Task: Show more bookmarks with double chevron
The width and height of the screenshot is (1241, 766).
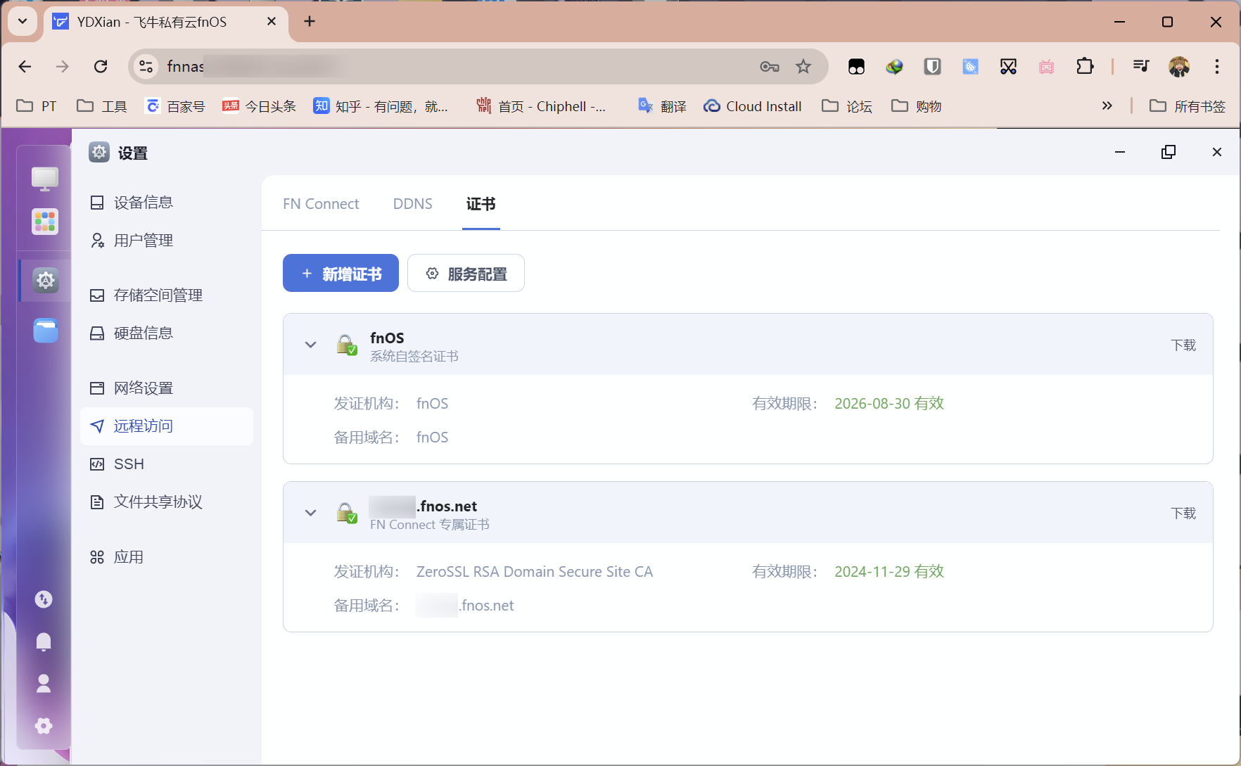Action: 1107,106
